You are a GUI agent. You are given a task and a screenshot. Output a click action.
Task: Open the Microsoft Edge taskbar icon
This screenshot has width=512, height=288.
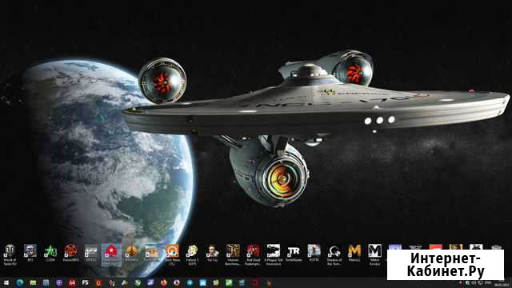pyautogui.click(x=19, y=282)
